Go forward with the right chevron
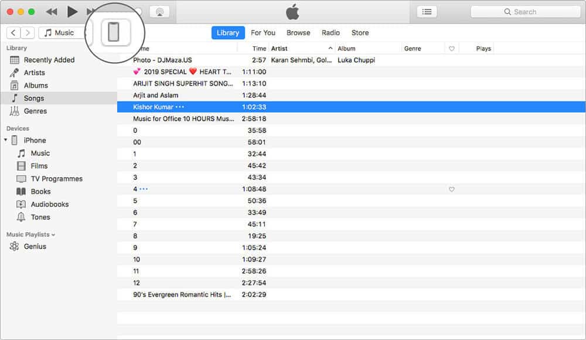 tap(28, 33)
